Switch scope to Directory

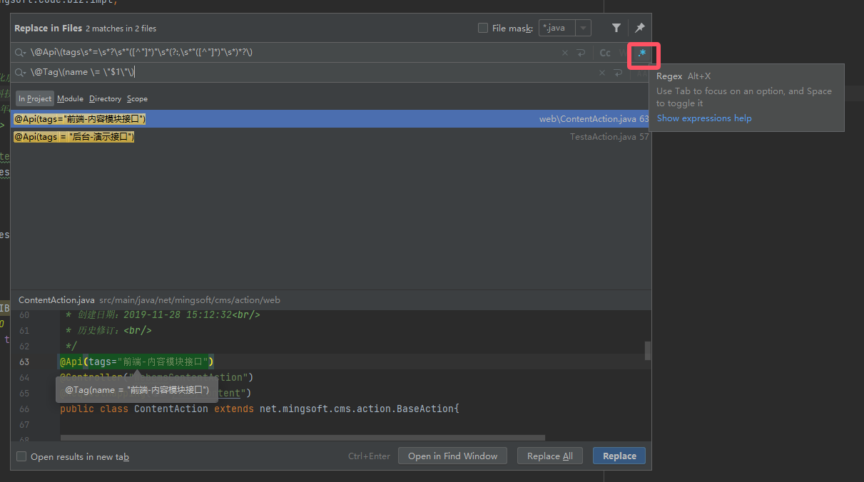click(x=105, y=98)
